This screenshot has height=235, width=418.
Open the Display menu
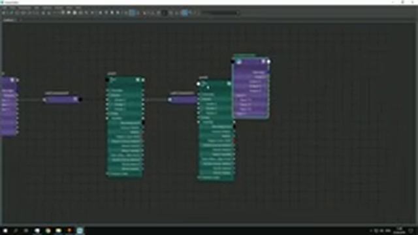(x=58, y=8)
